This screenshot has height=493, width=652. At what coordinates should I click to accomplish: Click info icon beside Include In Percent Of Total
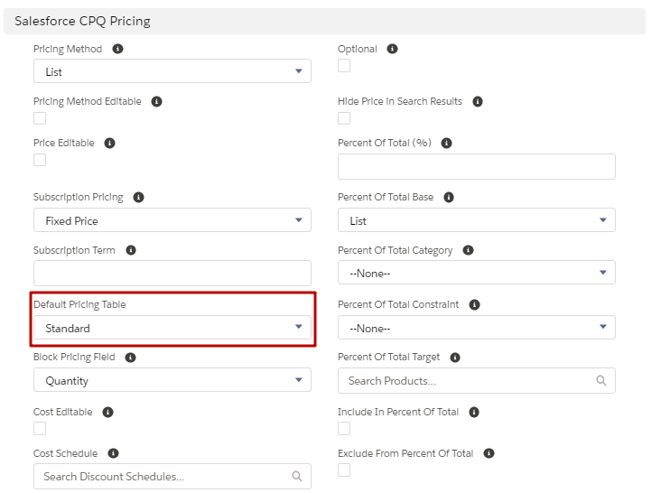473,412
